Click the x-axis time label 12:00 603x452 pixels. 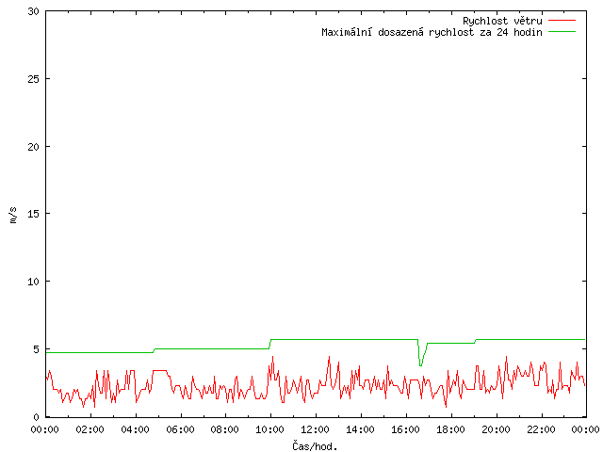tap(315, 429)
